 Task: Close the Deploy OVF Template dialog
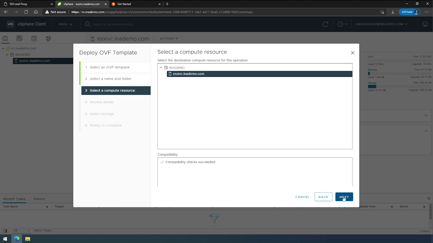tap(352, 53)
